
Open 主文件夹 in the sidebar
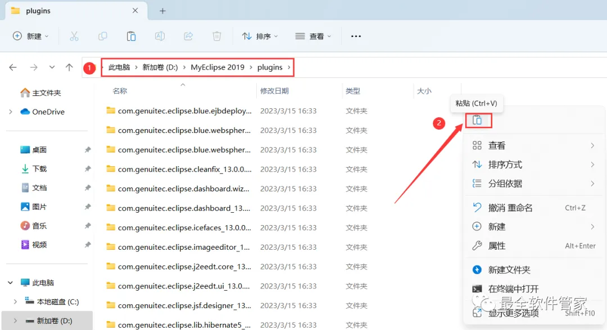[40, 93]
